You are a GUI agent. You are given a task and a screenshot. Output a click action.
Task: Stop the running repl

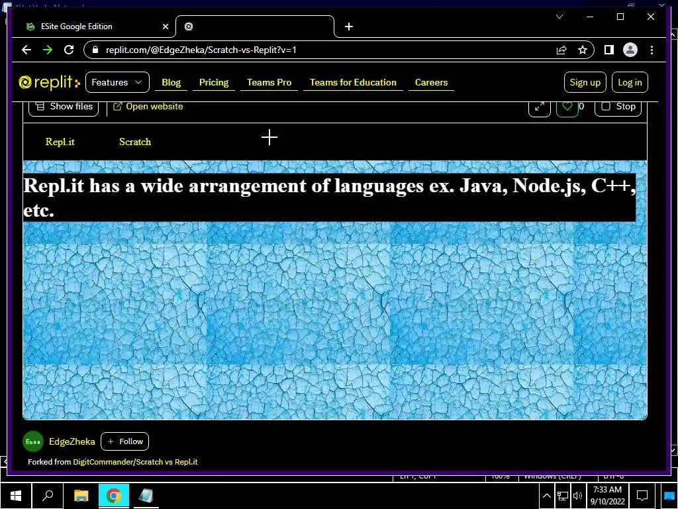(x=618, y=107)
